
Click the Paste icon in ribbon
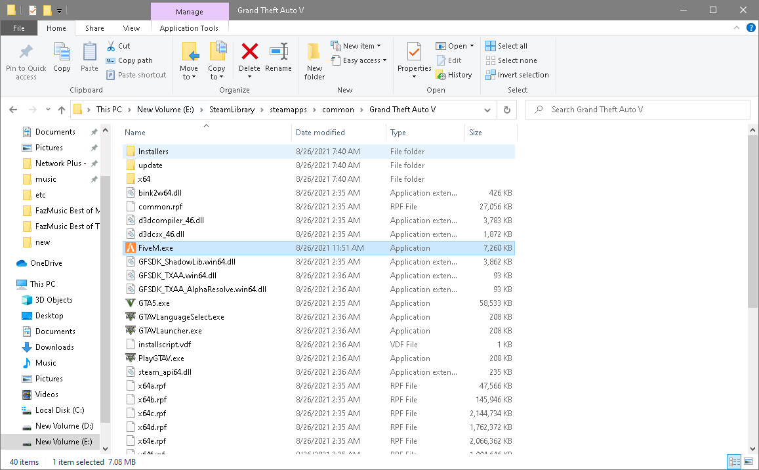[90, 51]
